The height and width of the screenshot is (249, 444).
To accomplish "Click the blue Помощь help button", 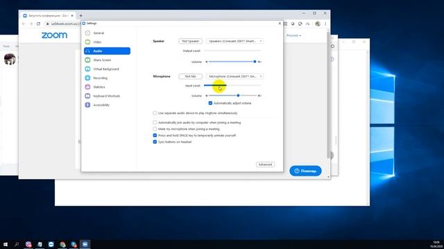I will [x=305, y=171].
